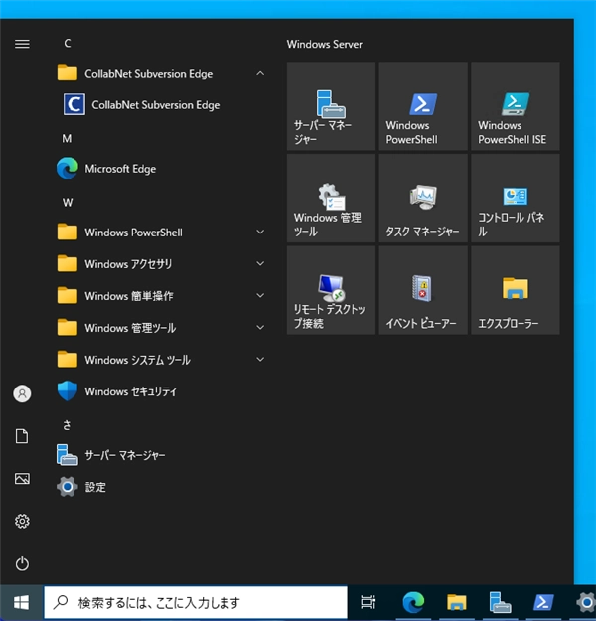The image size is (596, 621).
Task: Open the Windows PowerShell ISE tile
Action: click(x=516, y=106)
